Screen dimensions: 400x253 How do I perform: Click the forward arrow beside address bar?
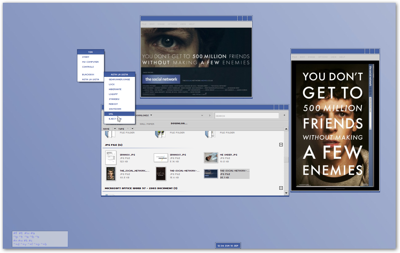pyautogui.click(x=210, y=116)
